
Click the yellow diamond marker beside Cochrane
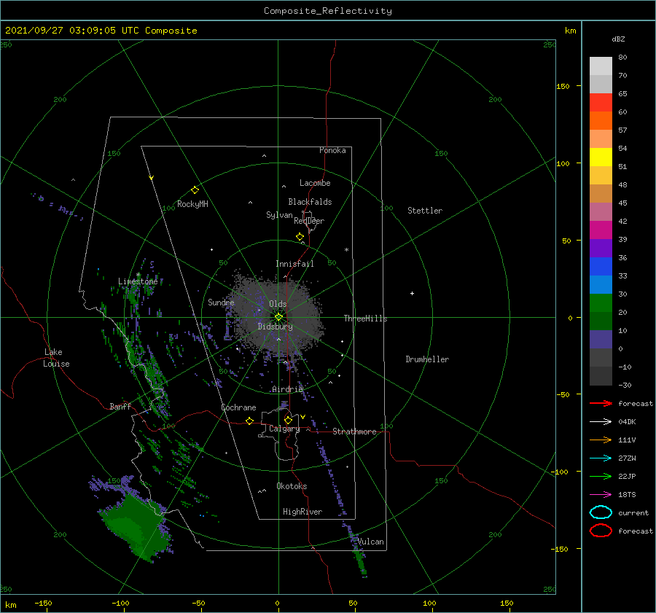pos(249,421)
